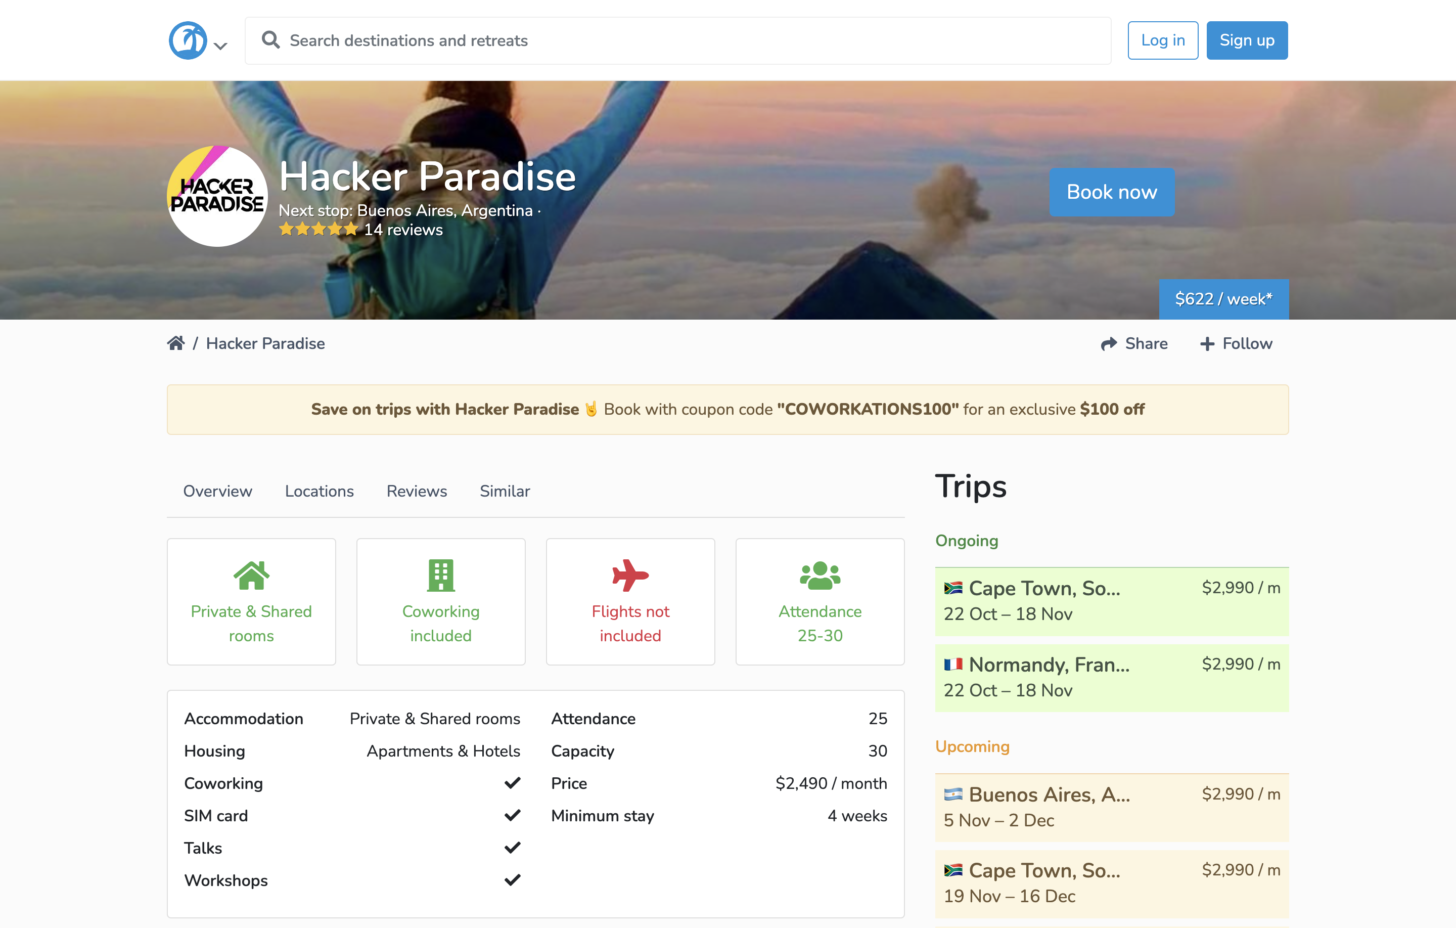Click the 4 weeks minimum stay value

point(857,816)
